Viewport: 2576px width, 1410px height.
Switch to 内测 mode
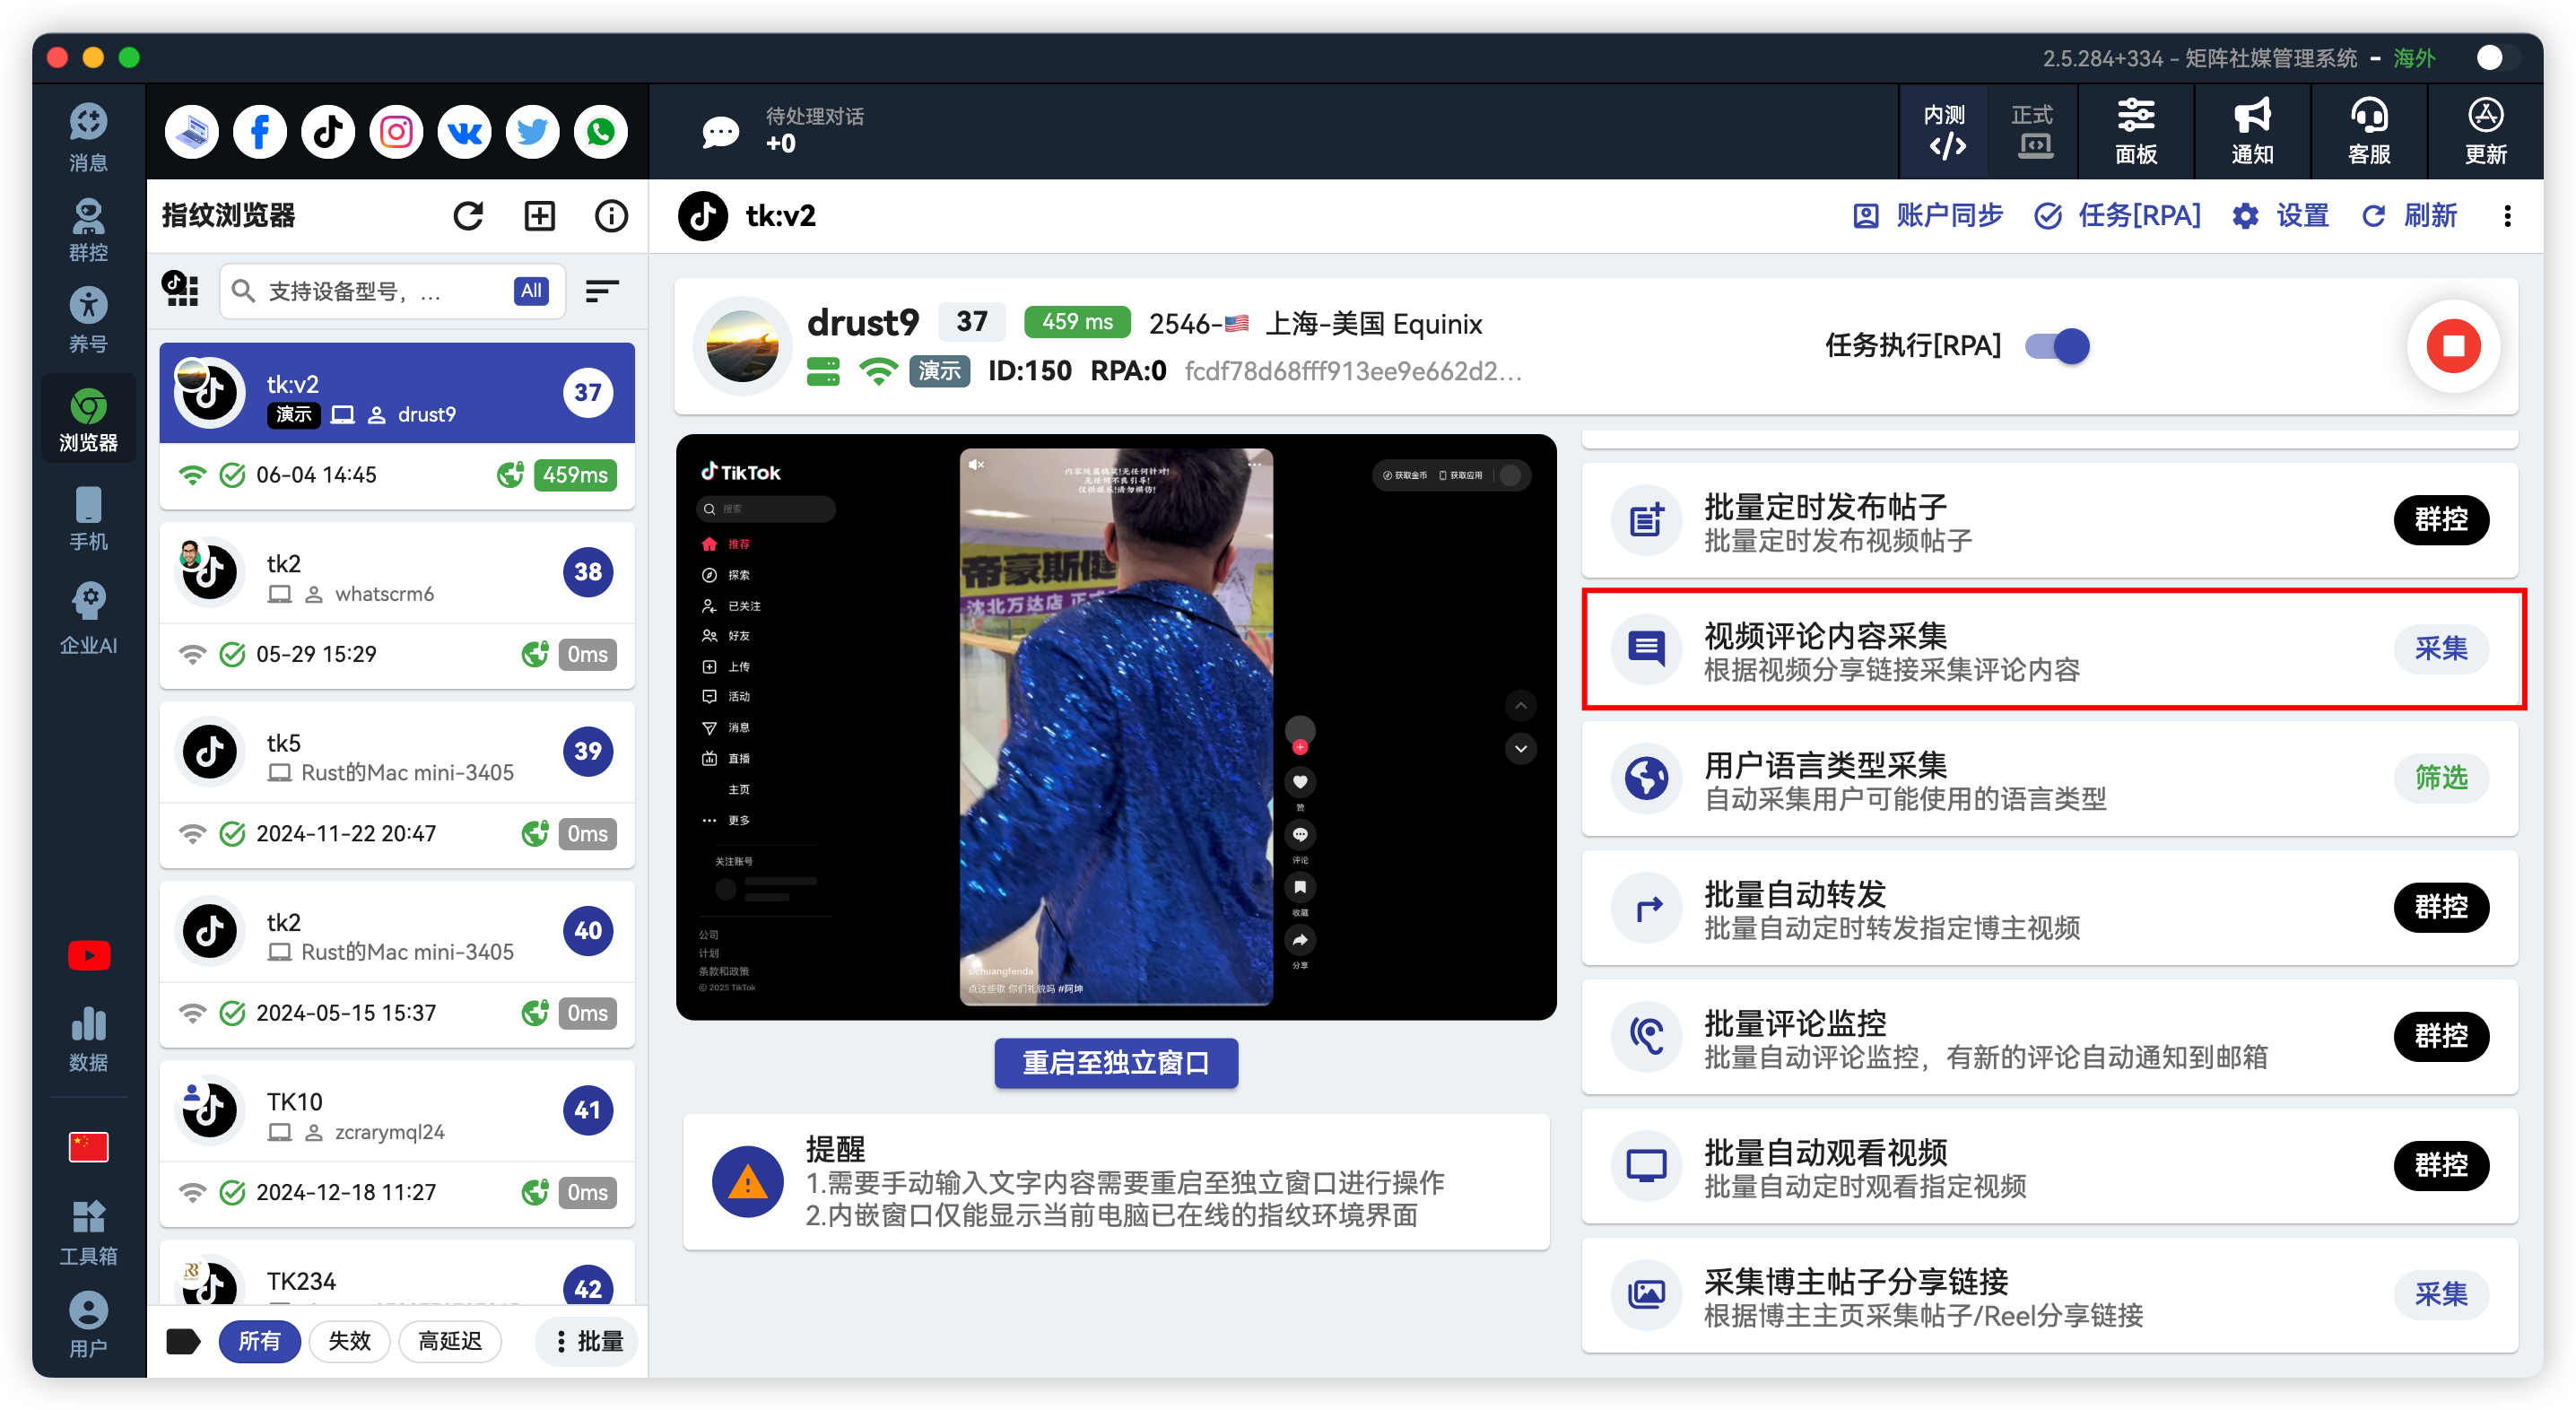tap(1945, 132)
